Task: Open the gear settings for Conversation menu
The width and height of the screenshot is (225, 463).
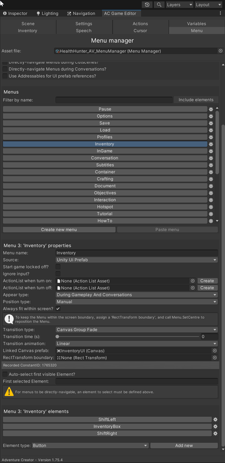Action: pyautogui.click(x=211, y=158)
